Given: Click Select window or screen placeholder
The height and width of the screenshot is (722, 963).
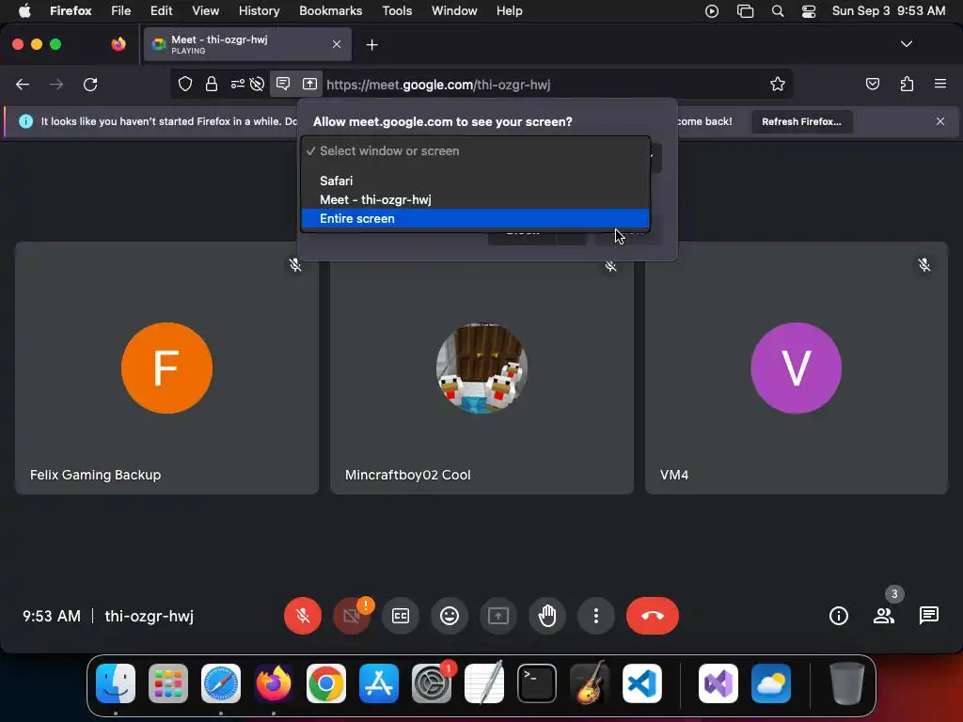Looking at the screenshot, I should pos(475,151).
